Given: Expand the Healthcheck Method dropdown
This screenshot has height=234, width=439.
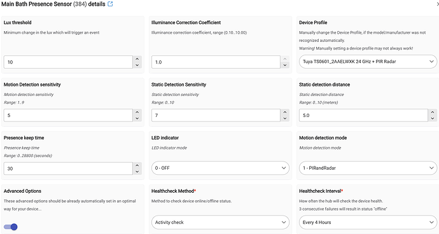Looking at the screenshot, I should point(220,223).
